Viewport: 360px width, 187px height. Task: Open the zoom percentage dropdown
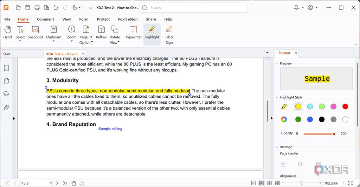(x=343, y=183)
